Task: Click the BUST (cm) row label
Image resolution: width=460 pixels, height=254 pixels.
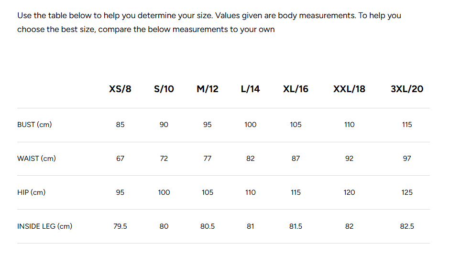Action: point(34,125)
